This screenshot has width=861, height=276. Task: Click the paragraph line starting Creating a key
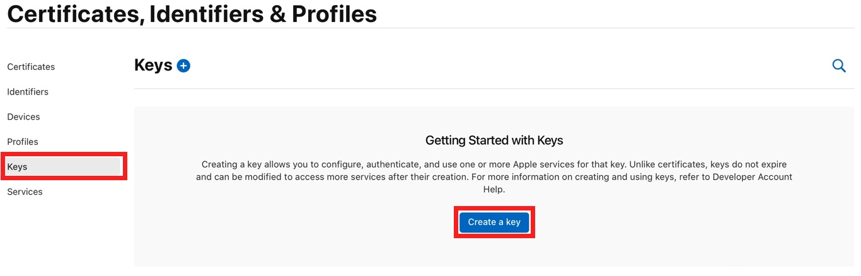(494, 164)
